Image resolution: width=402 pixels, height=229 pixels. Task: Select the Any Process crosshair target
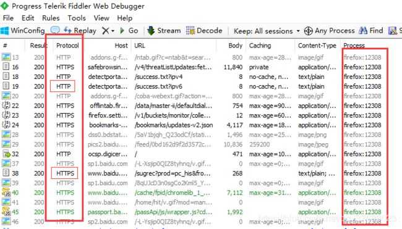click(308, 31)
